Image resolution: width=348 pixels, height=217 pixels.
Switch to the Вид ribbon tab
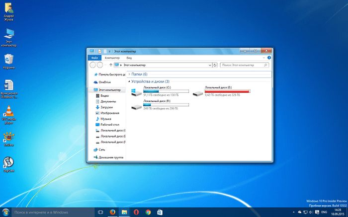tap(129, 58)
